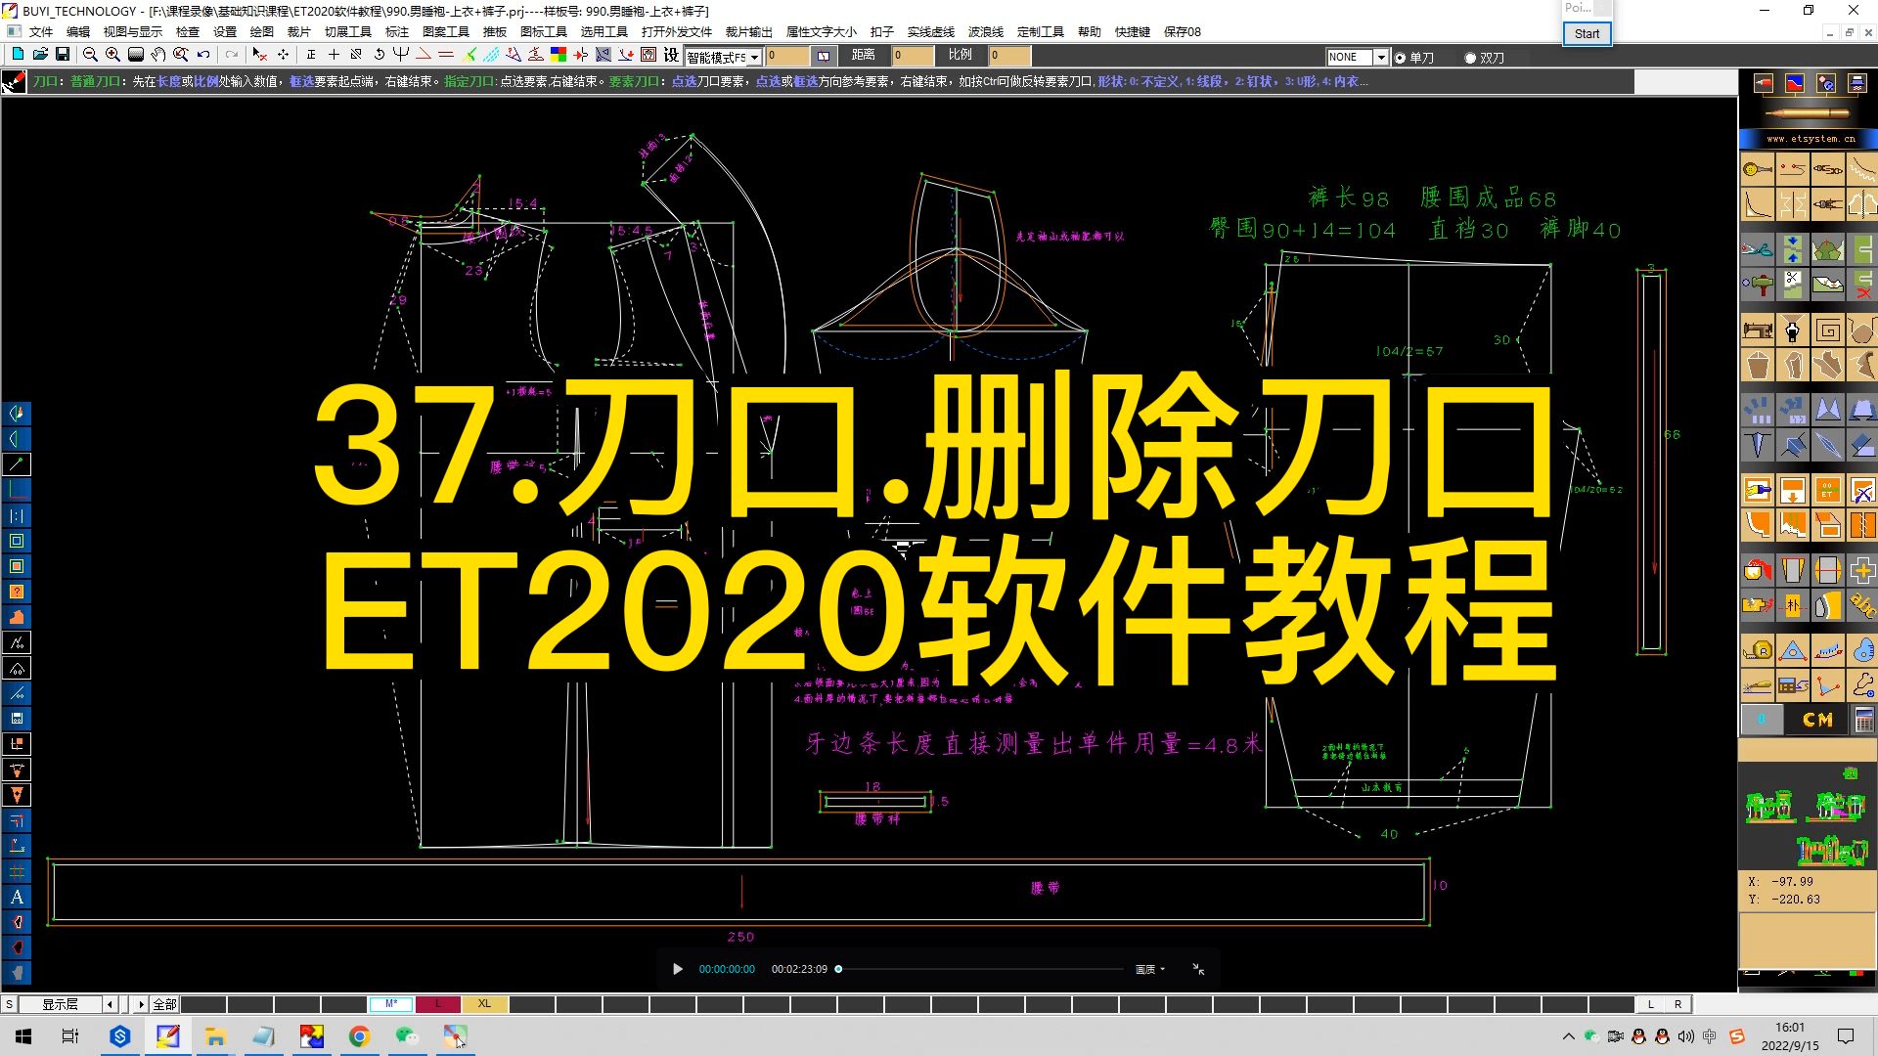The image size is (1878, 1056).
Task: Click the orange abc text tool
Action: 1862,605
